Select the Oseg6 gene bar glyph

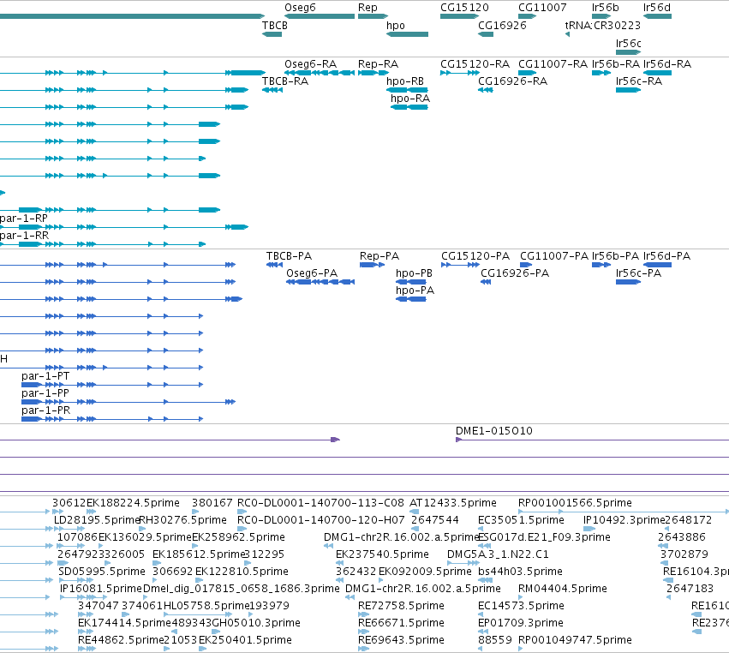(320, 16)
